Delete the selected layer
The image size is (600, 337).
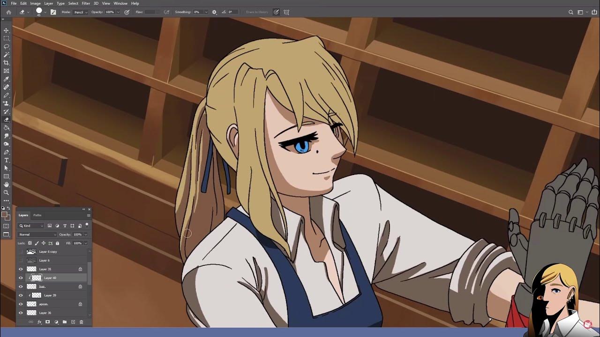point(81,322)
